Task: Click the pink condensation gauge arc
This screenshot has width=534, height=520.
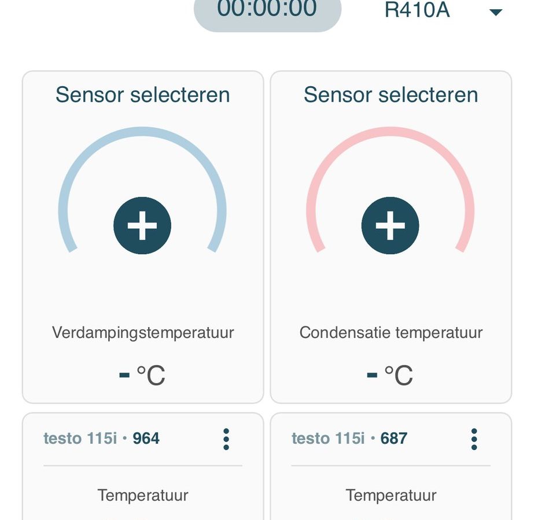Action: tap(390, 131)
